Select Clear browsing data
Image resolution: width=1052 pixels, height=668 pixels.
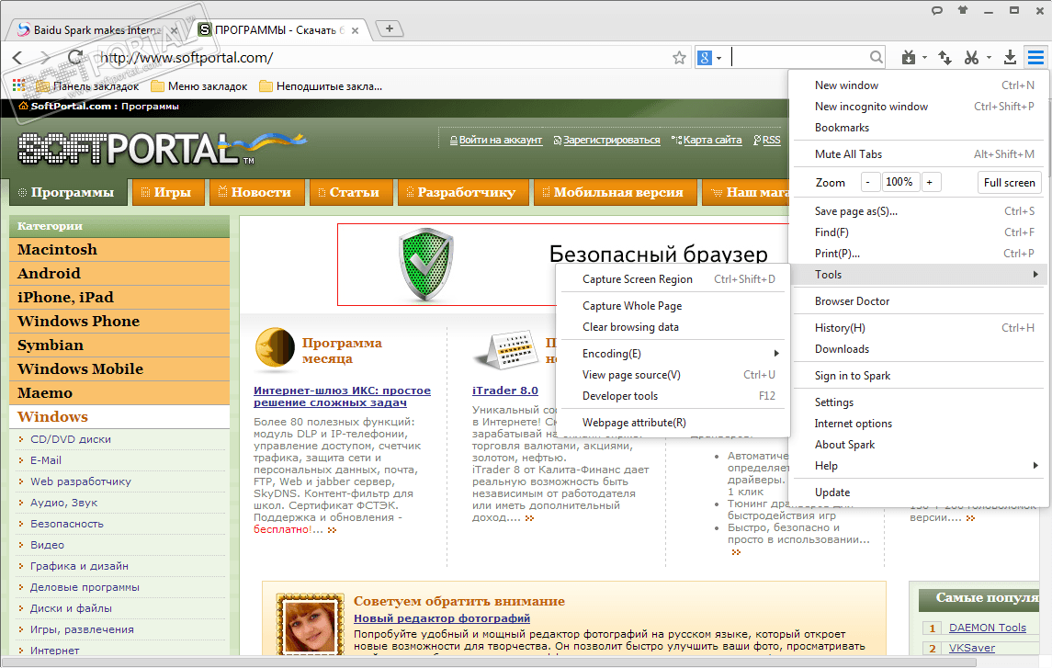(673, 326)
